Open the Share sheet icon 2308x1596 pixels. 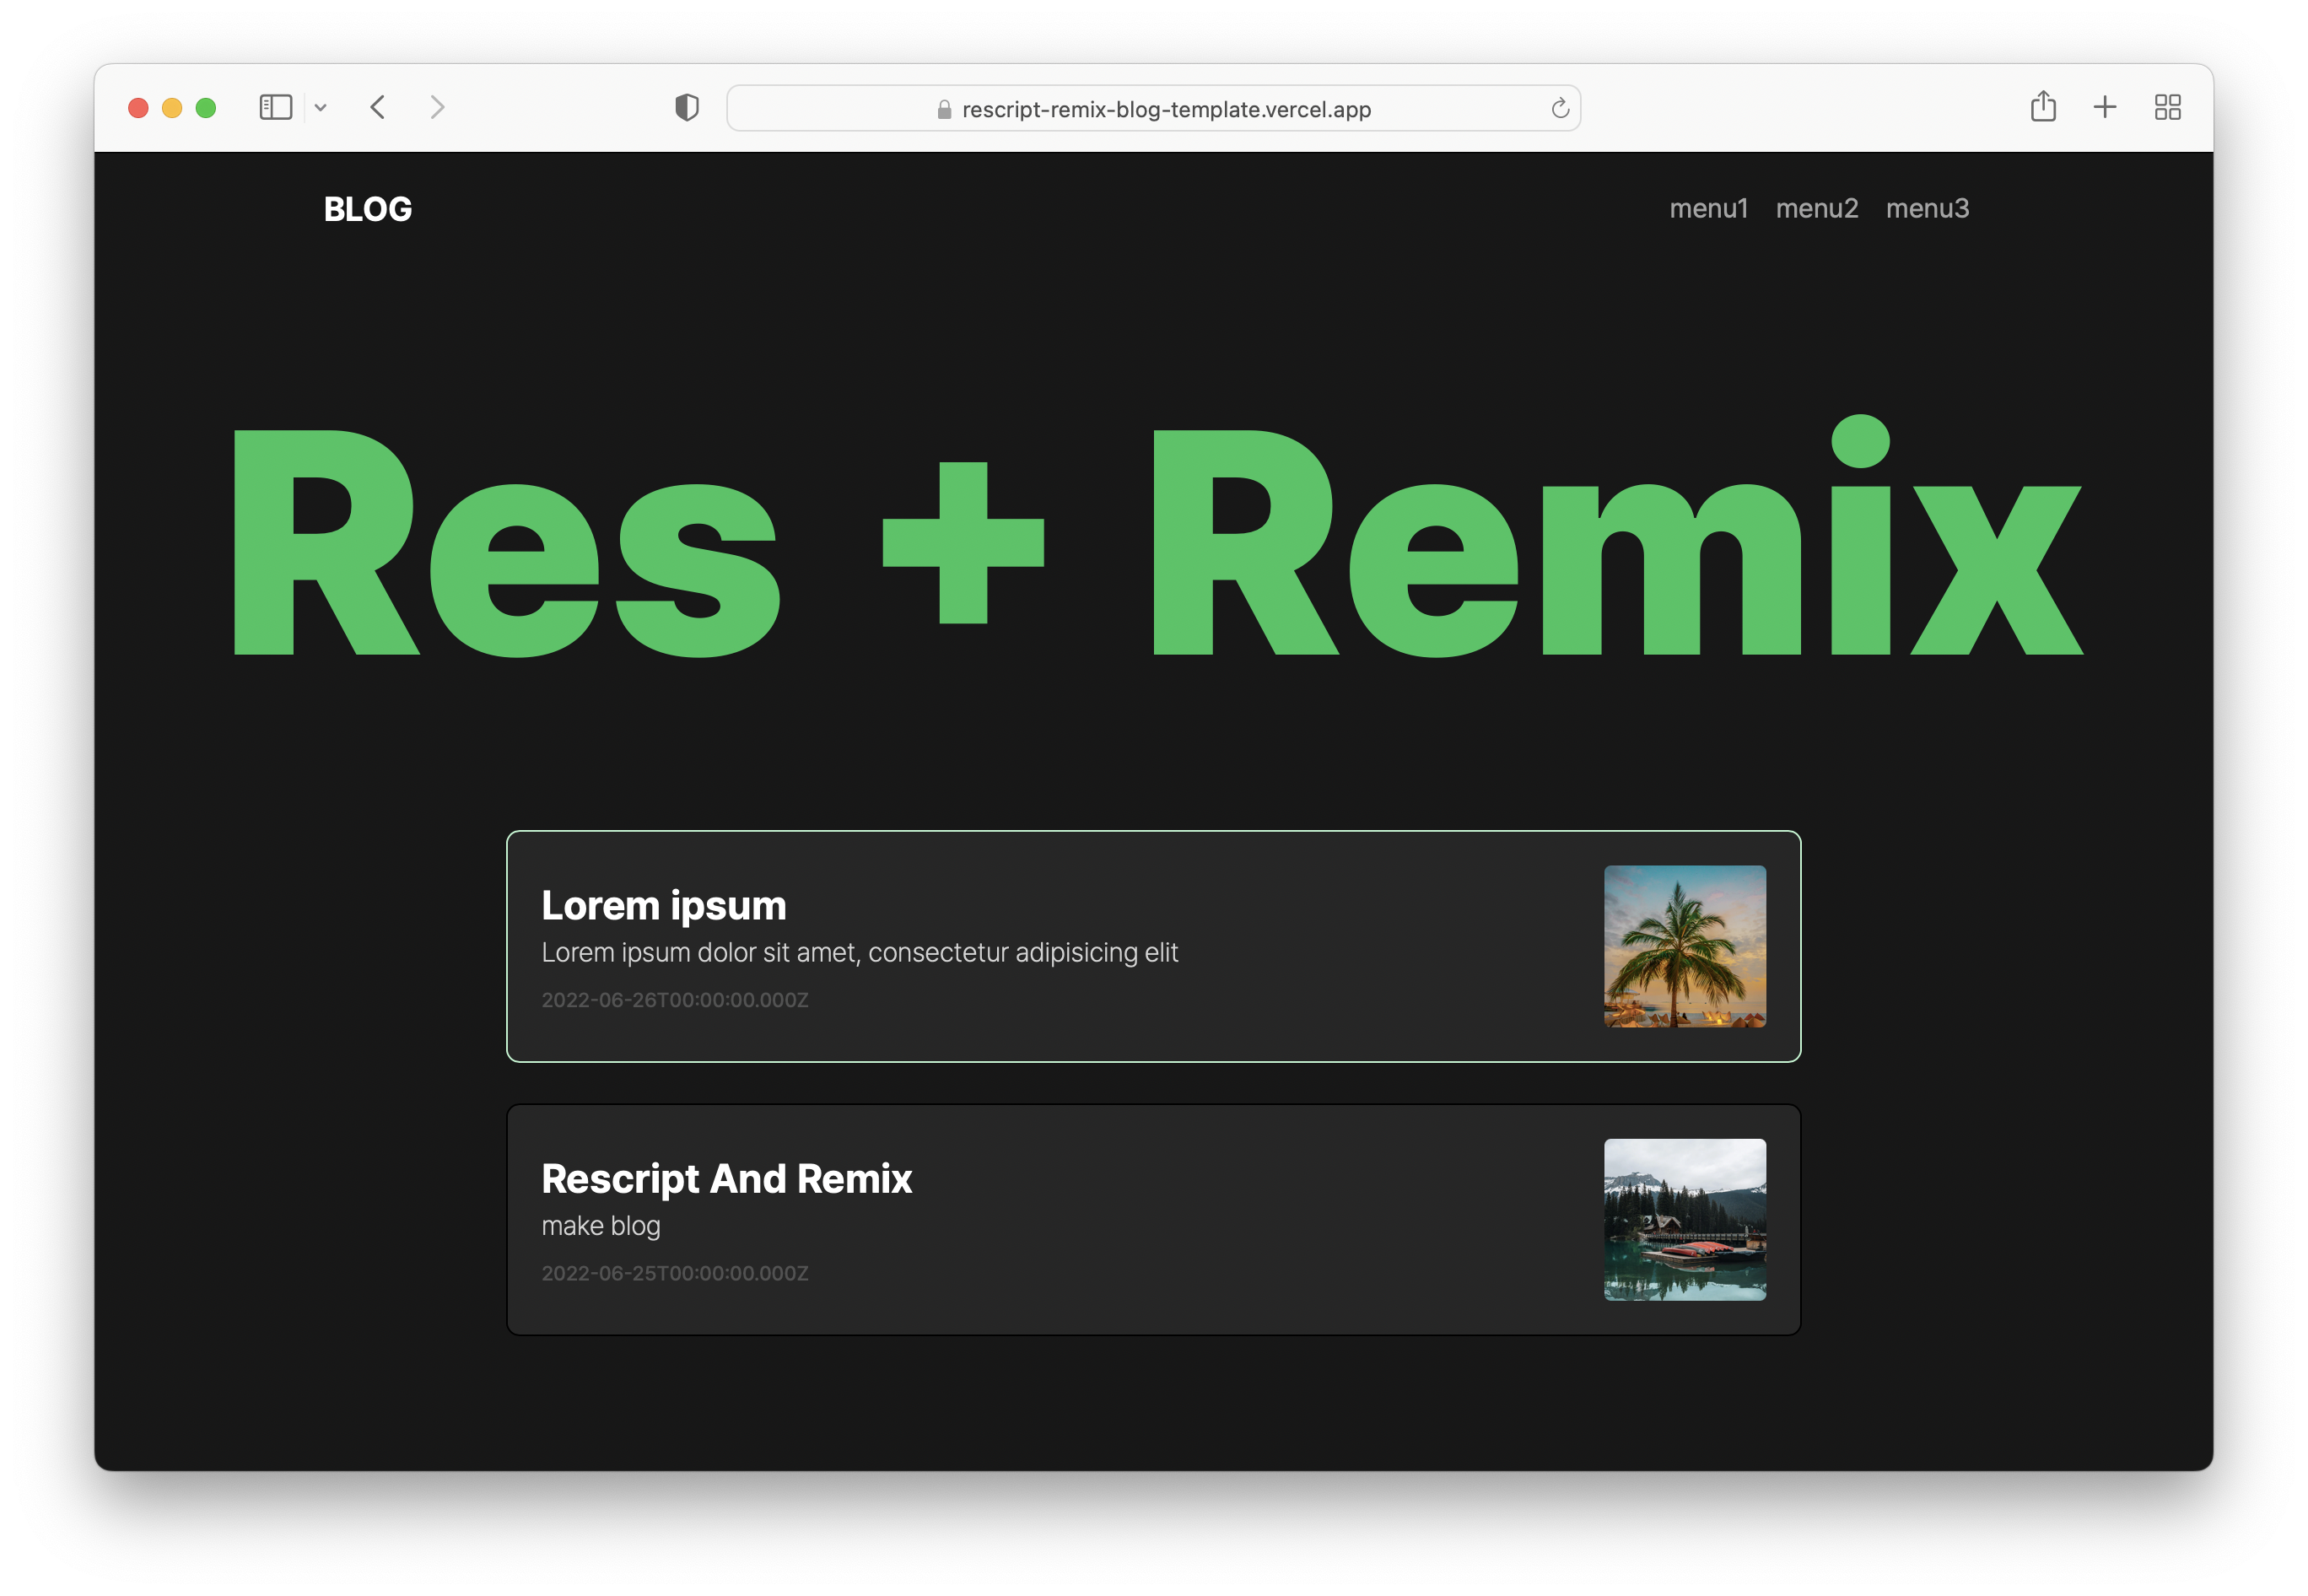(2043, 106)
